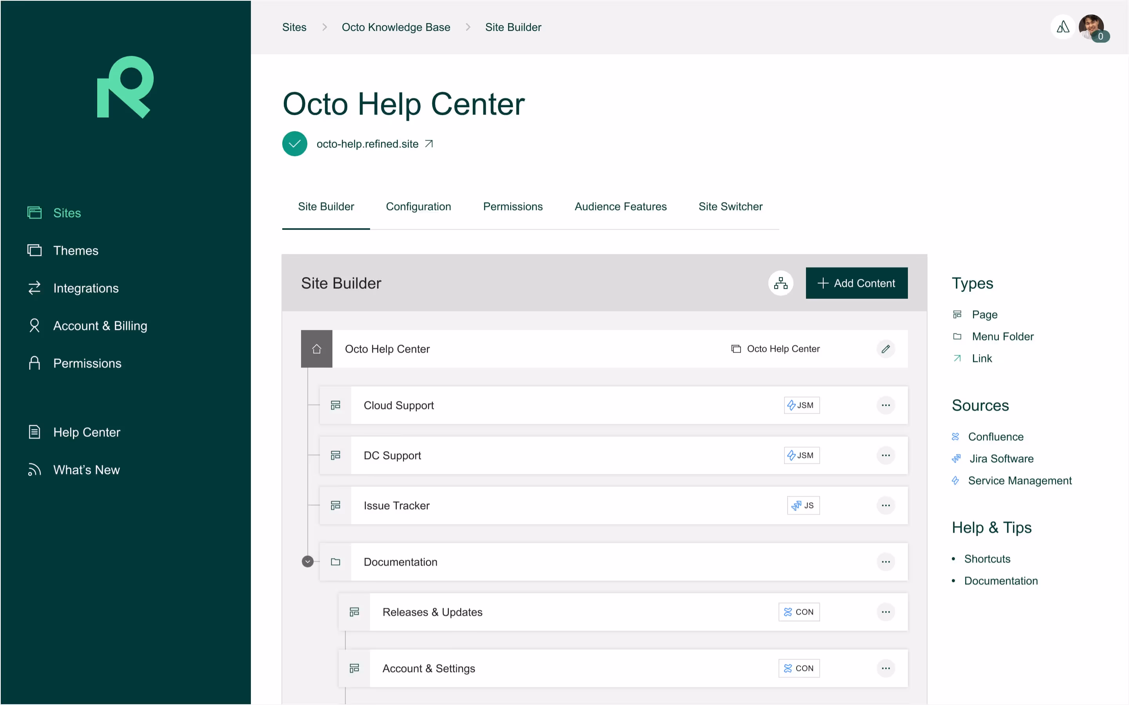
Task: Click the Sites window icon in sidebar
Action: [x=34, y=213]
